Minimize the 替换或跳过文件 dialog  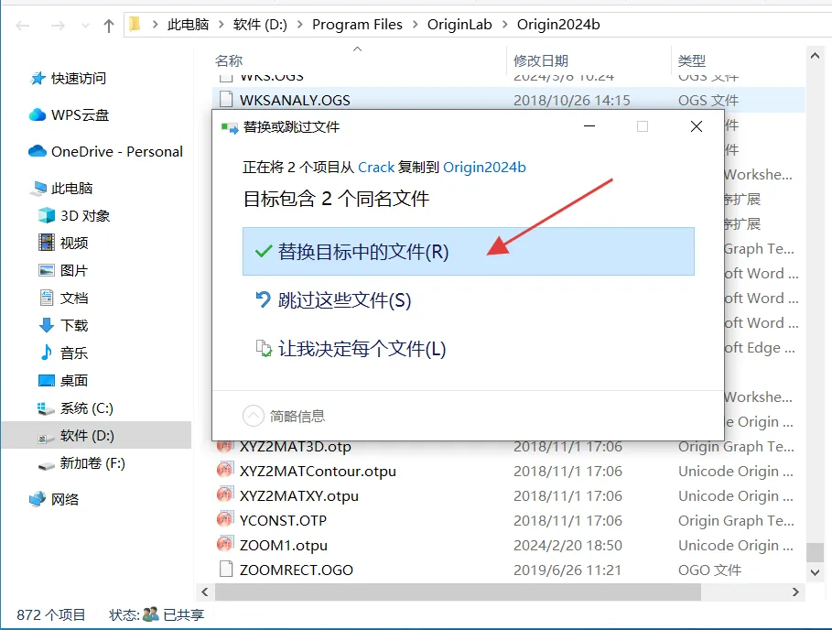[x=589, y=126]
